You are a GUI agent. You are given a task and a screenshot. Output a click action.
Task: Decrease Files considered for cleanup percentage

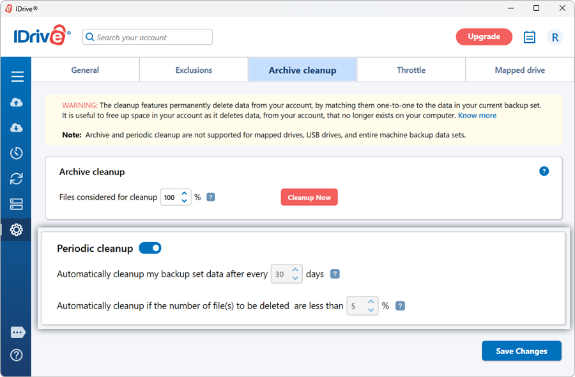tap(185, 201)
